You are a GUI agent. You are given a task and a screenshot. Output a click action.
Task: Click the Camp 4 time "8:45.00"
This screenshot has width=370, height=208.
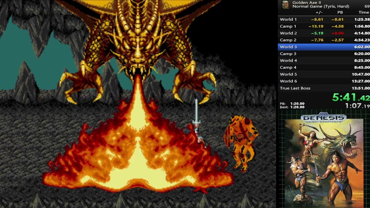coord(362,68)
